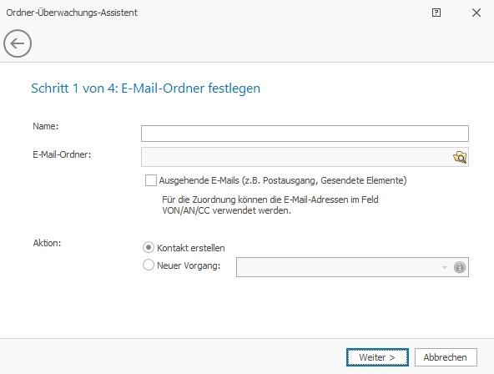This screenshot has height=374, width=494.
Task: Click the info icon next to Neuer Vorgang
Action: coord(460,267)
